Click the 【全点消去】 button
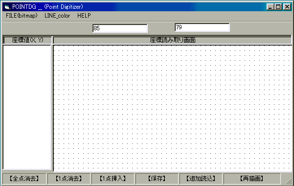 [x=24, y=179]
